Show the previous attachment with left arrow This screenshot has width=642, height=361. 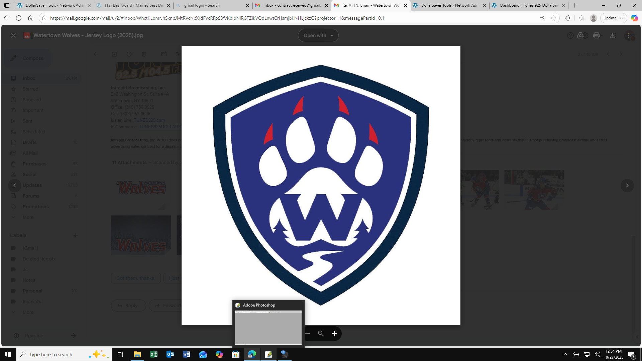[x=15, y=186]
